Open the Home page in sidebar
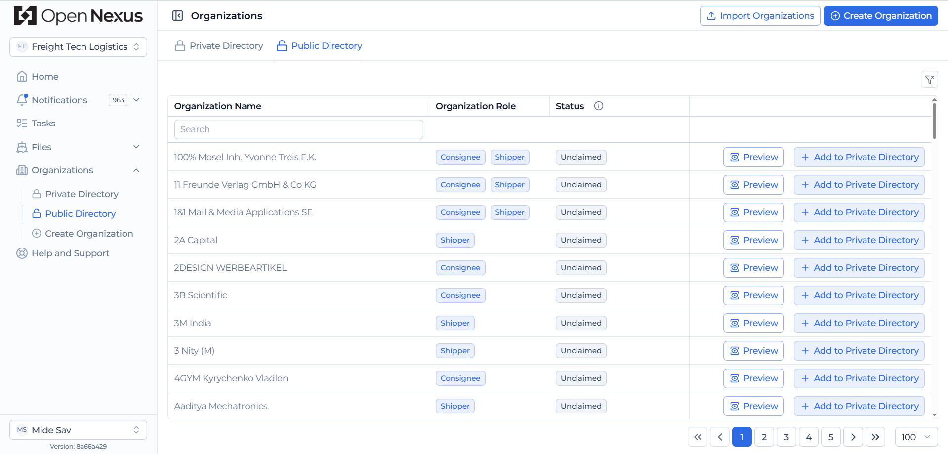Image resolution: width=948 pixels, height=454 pixels. click(x=45, y=76)
